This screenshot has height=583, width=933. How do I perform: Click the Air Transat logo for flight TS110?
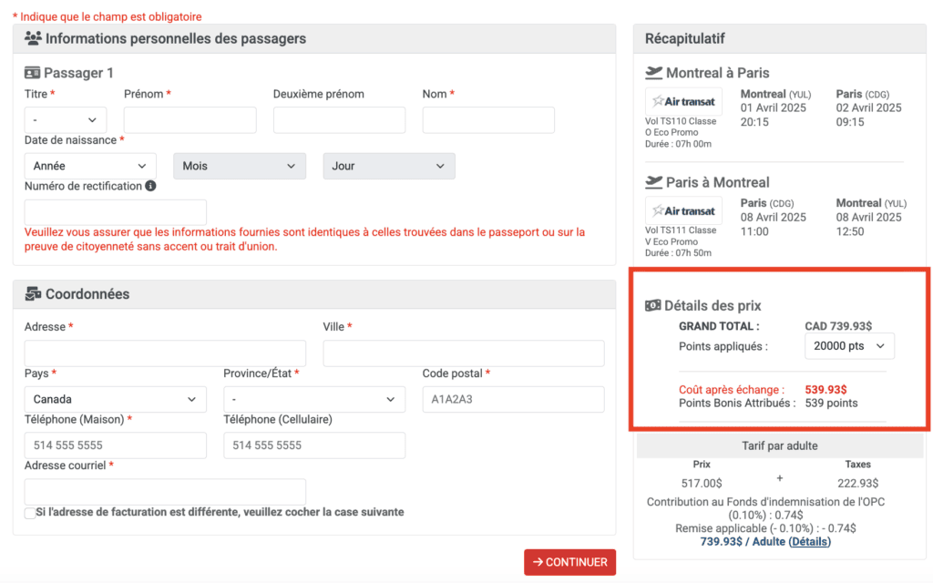click(x=683, y=101)
